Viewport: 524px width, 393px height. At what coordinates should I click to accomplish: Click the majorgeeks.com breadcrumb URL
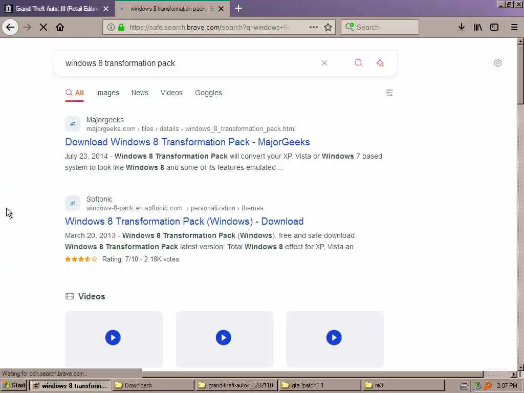pos(191,128)
